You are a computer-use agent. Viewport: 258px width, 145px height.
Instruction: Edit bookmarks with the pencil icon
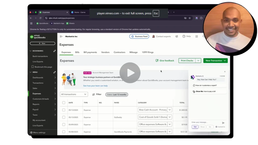pyautogui.click(x=54, y=51)
